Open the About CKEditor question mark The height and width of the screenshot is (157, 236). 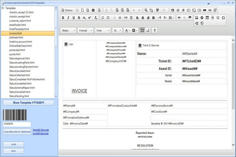point(155,31)
